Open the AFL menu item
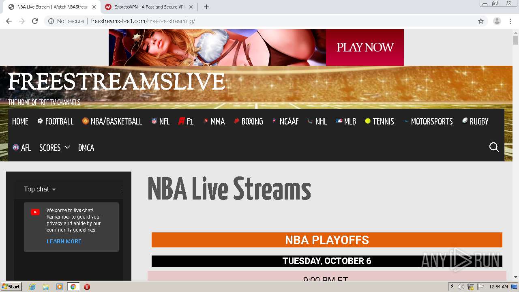 tap(22, 148)
